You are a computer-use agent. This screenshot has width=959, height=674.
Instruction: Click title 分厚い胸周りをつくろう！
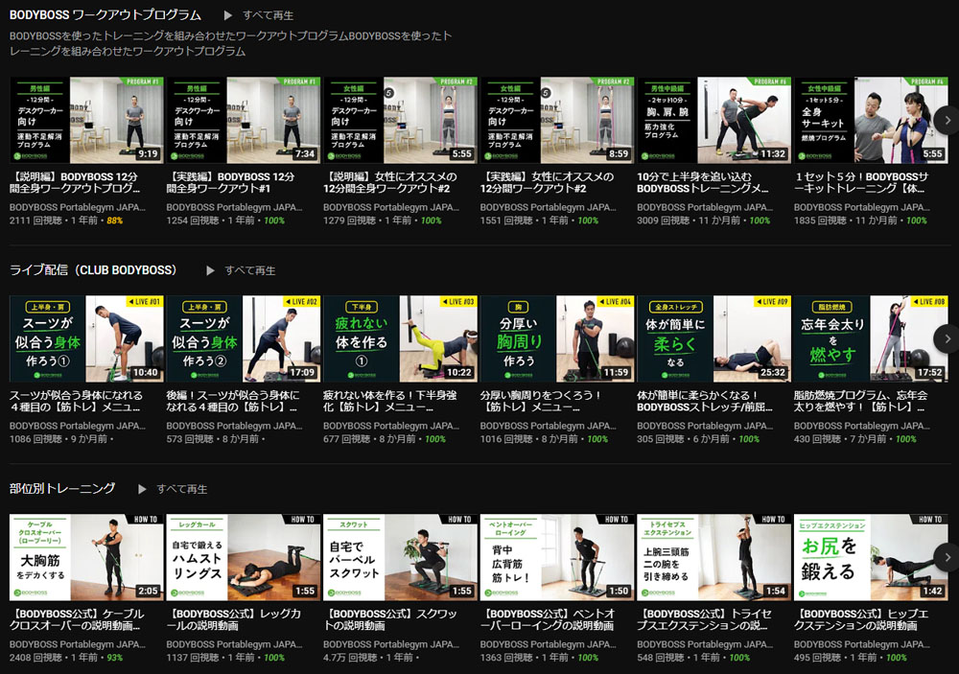tap(541, 401)
